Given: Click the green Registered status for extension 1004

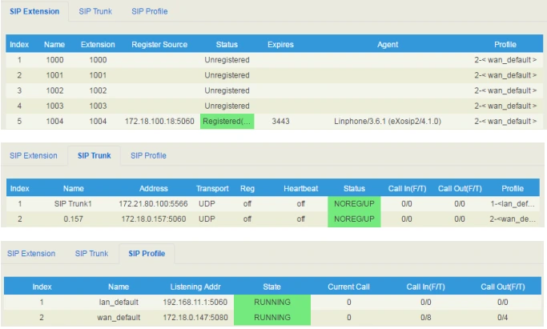Looking at the screenshot, I should [227, 121].
